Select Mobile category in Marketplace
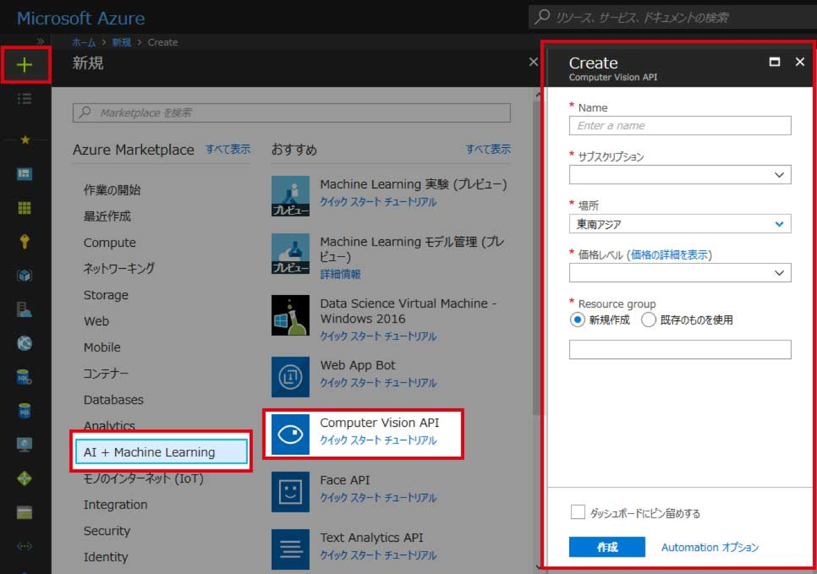 click(x=102, y=347)
